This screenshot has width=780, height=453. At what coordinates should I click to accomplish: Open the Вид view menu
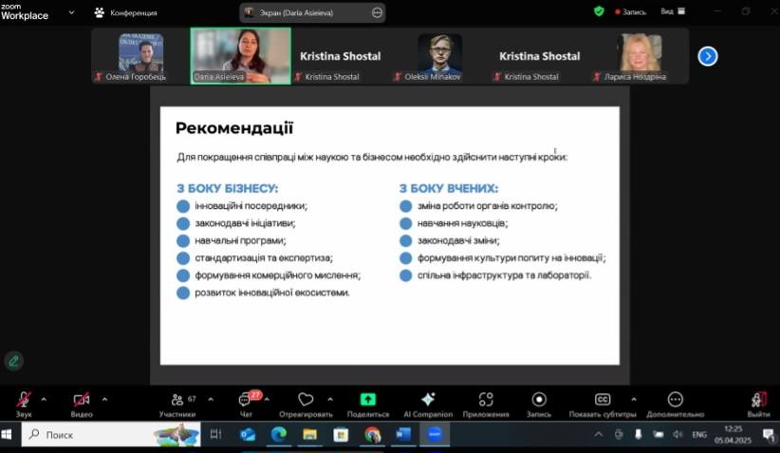671,12
